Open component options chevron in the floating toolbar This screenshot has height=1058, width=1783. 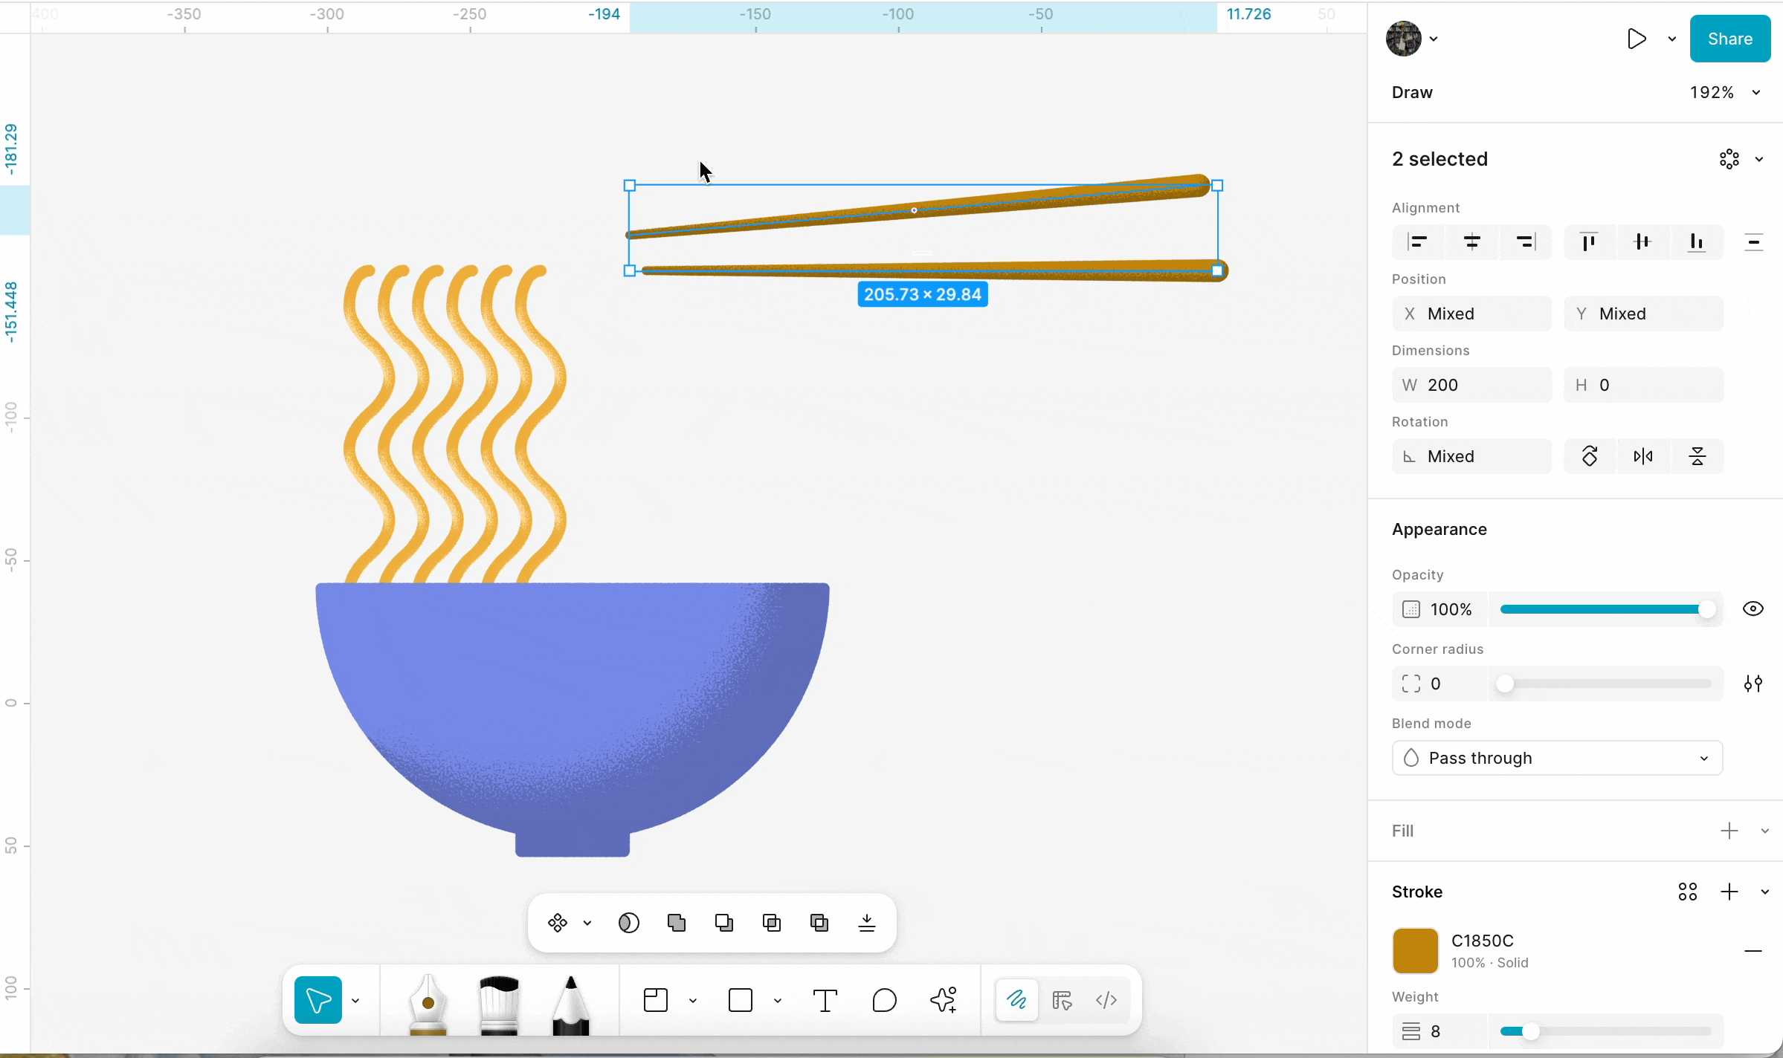click(587, 924)
